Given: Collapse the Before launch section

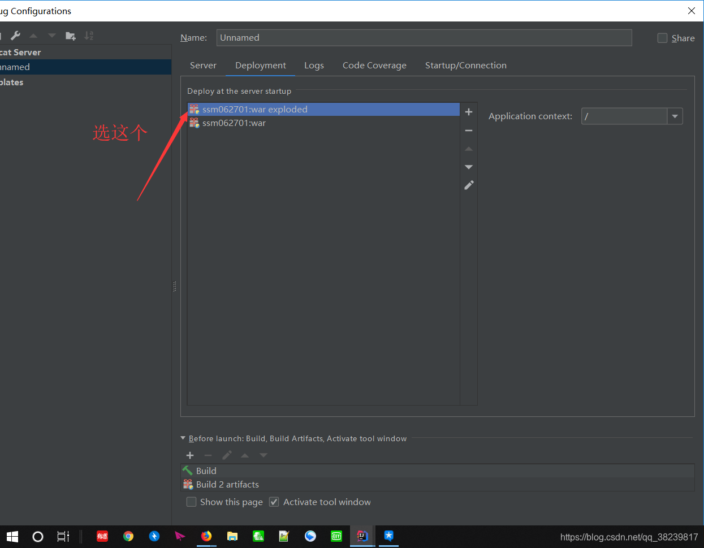Looking at the screenshot, I should [183, 438].
